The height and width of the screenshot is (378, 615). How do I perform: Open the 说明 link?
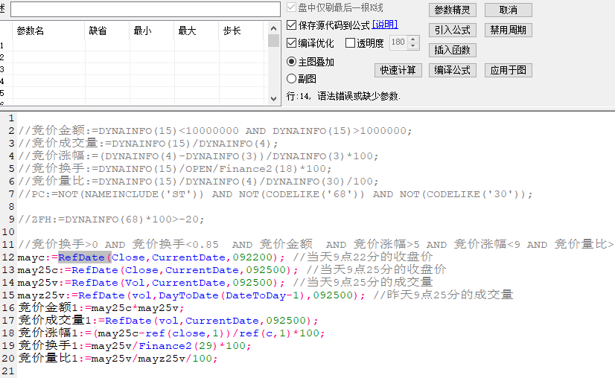pos(385,25)
